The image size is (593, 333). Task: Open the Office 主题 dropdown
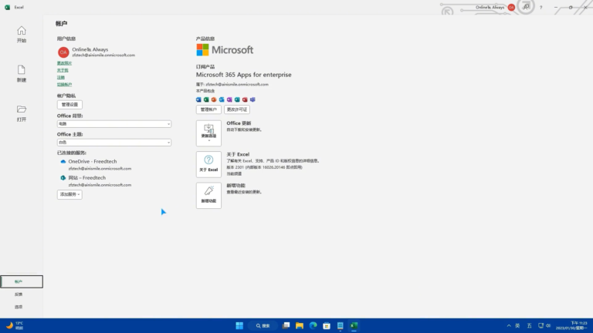114,143
